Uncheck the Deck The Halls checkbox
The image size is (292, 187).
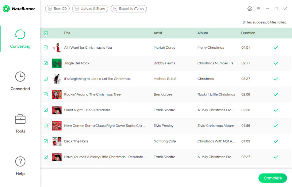click(x=46, y=141)
